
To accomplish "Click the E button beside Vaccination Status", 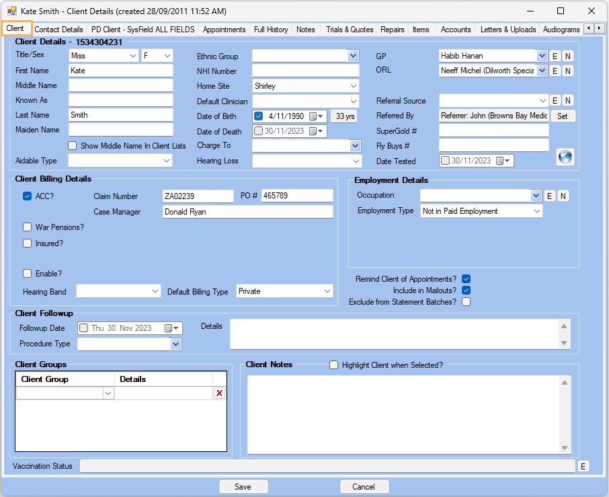I will 583,466.
